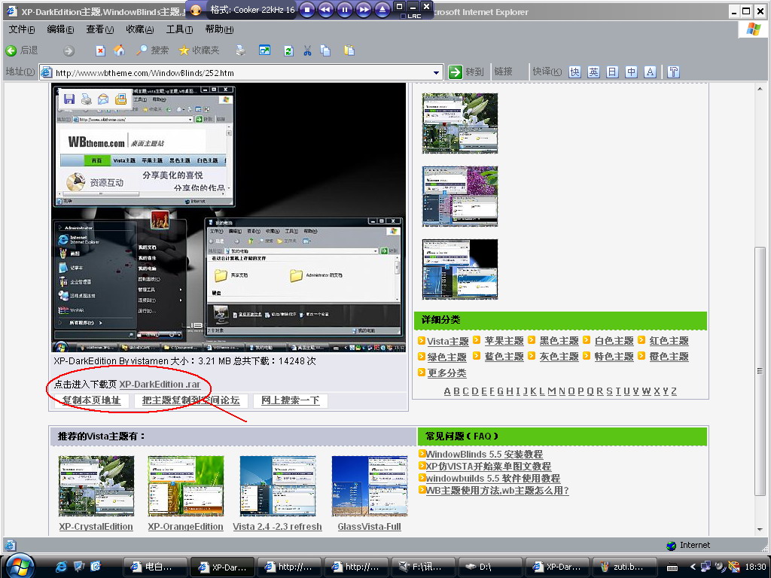Open the XP-DarkEdition .rar download link
771x578 pixels.
click(x=160, y=385)
